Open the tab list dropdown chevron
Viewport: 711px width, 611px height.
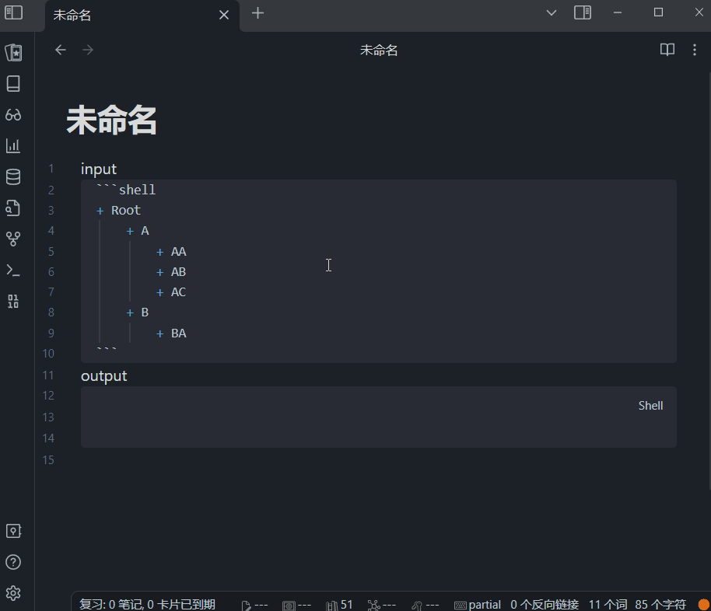point(552,12)
